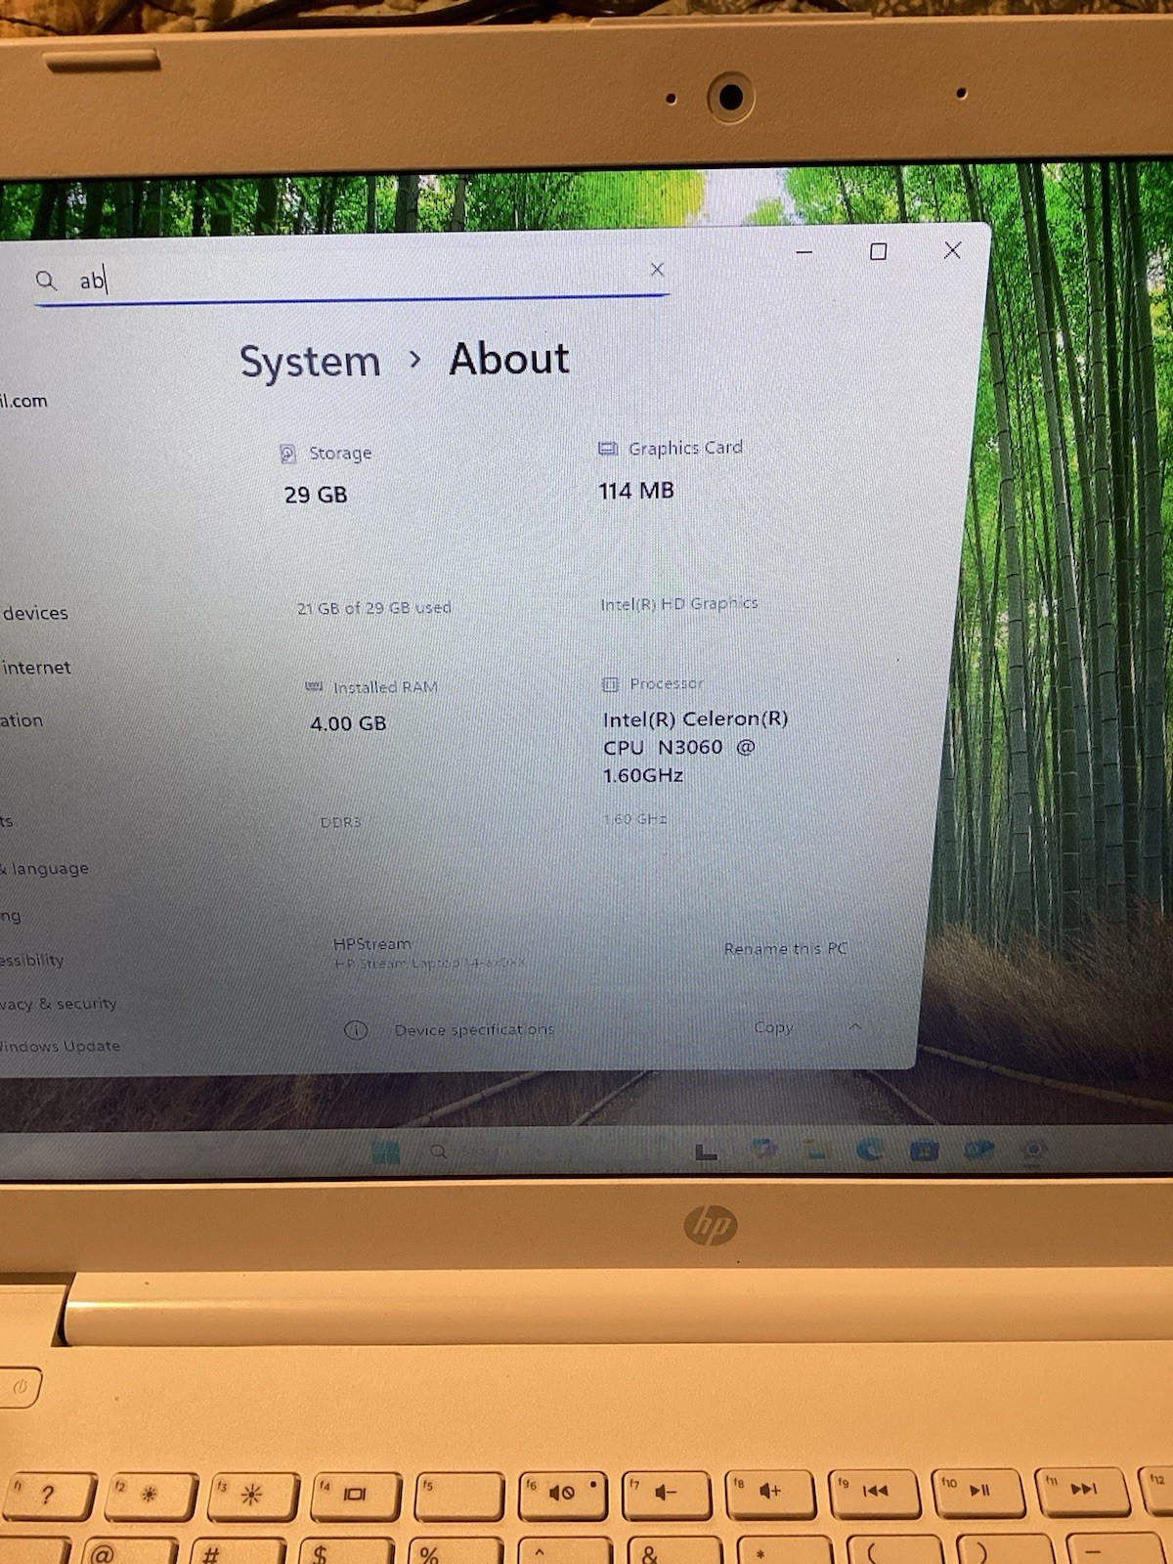Click the 29 GB storage value
This screenshot has width=1173, height=1564.
tap(316, 495)
